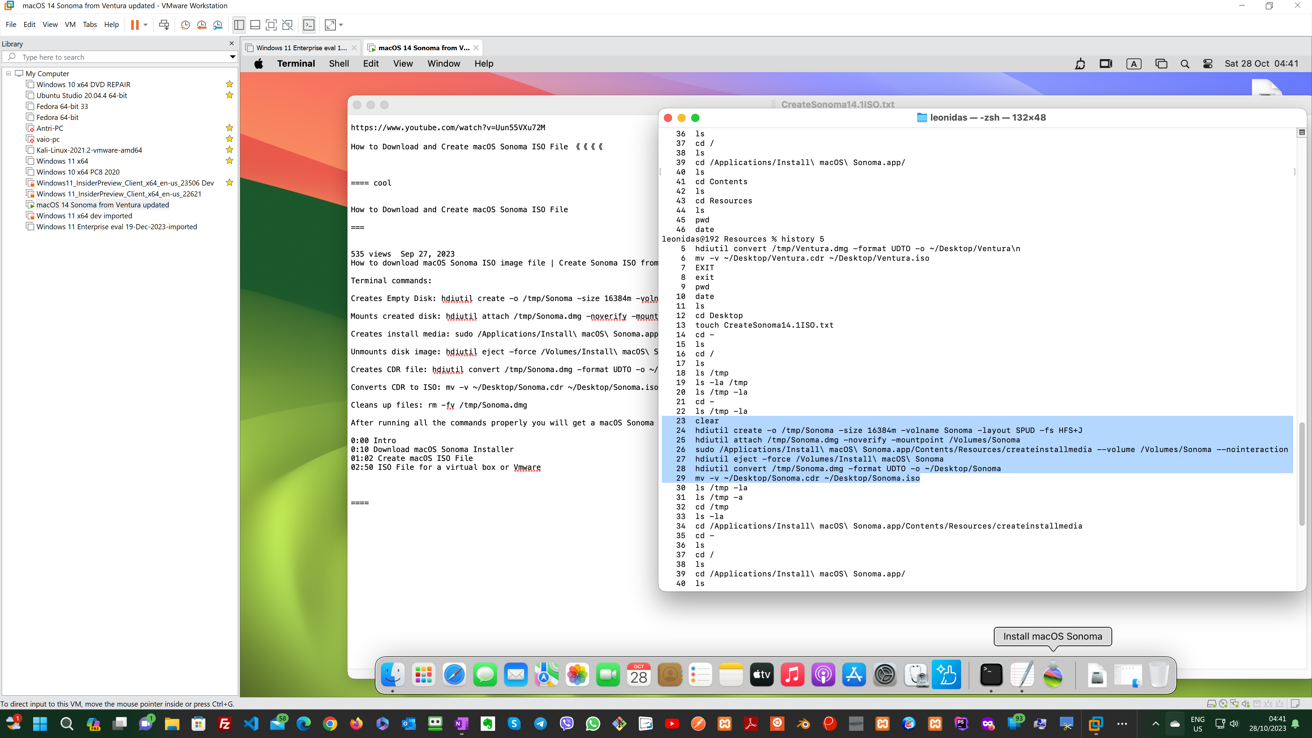This screenshot has width=1312, height=738.
Task: Select Fedora 64-bit 33 in library
Action: click(62, 106)
